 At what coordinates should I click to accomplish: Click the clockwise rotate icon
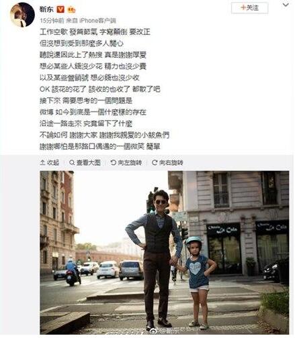click(155, 162)
